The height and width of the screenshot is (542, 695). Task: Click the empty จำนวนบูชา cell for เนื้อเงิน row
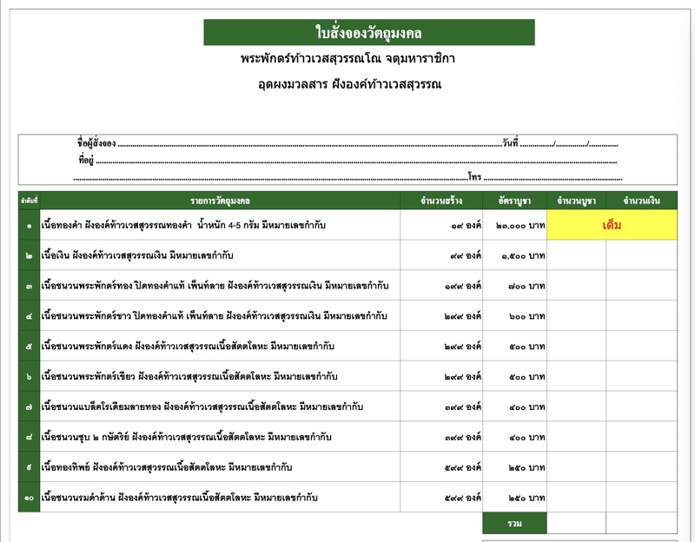[x=576, y=255]
